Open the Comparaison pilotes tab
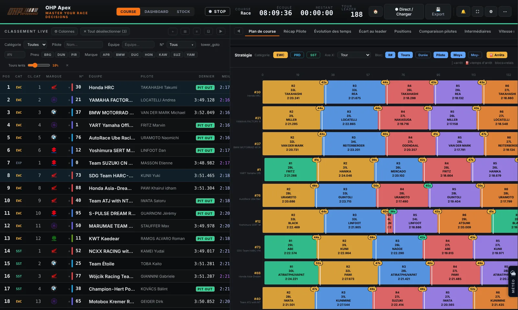518x310 pixels. click(x=438, y=31)
